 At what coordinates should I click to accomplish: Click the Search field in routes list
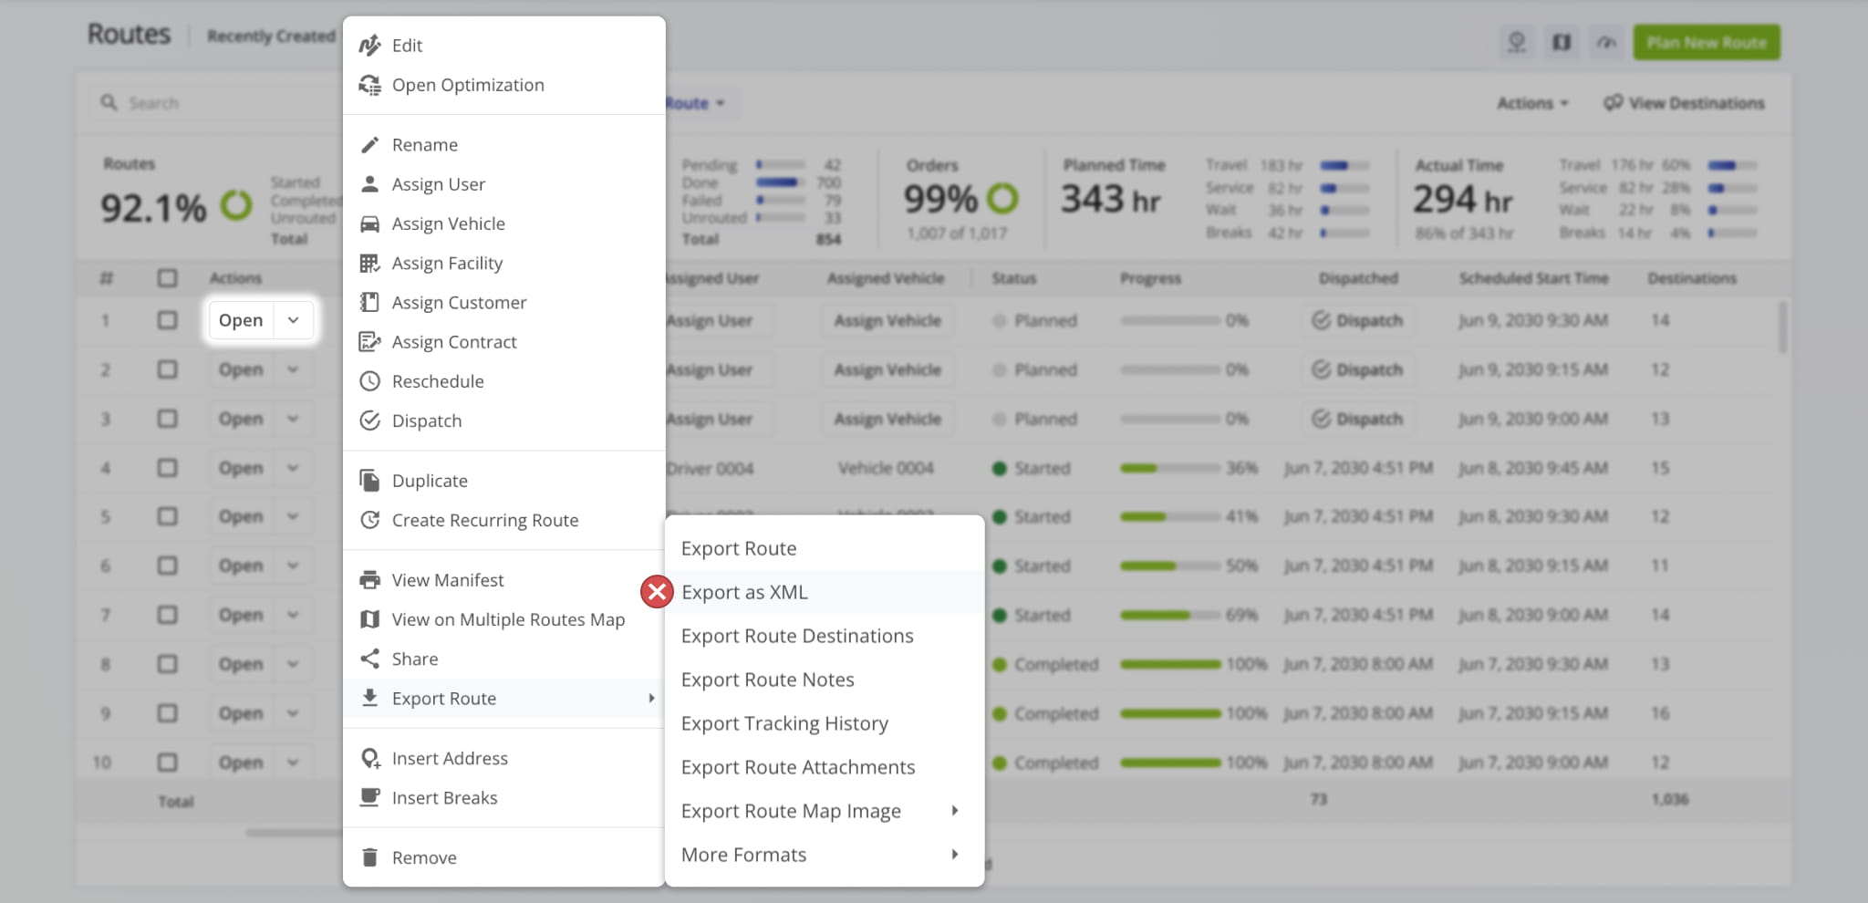pos(219,103)
